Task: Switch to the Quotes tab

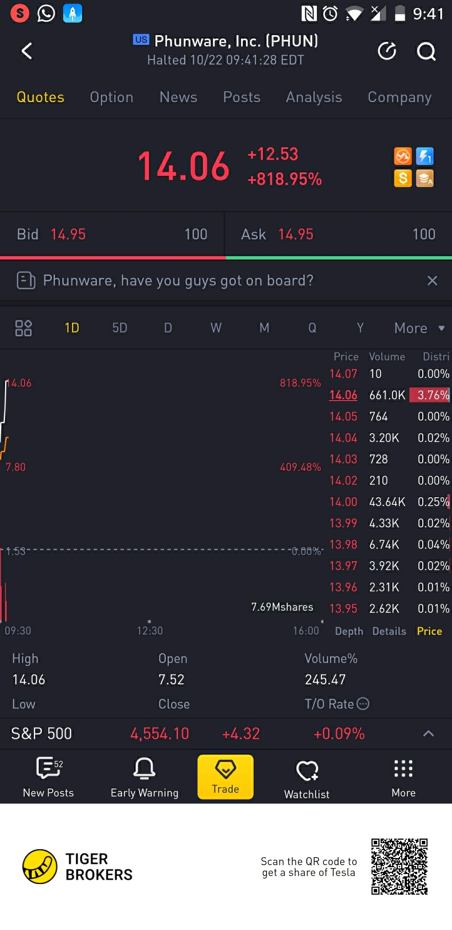Action: tap(41, 97)
